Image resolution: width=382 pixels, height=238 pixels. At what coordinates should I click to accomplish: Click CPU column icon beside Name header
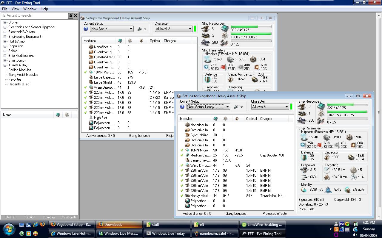coord(58,115)
